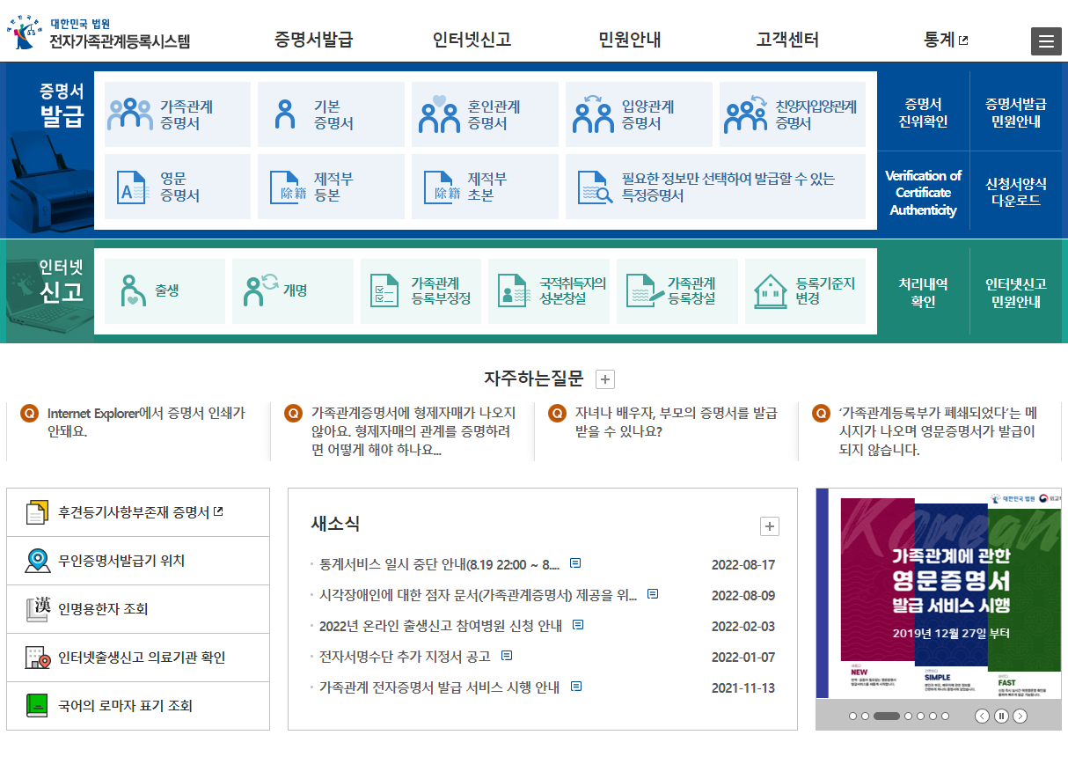Click the 무인증명서발급기 위치 map pin icon
This screenshot has height=757, width=1068.
37,561
